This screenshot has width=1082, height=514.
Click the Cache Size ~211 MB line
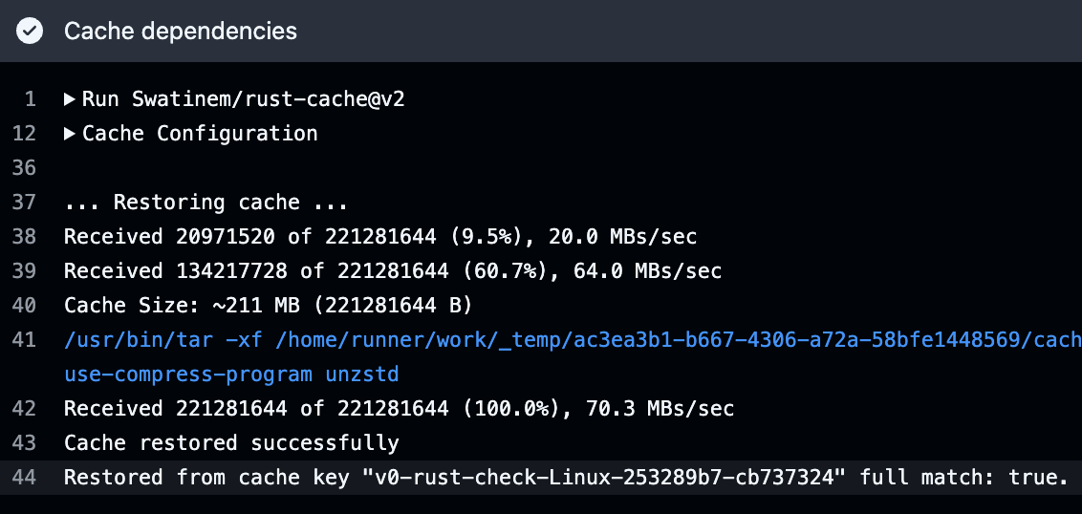click(x=269, y=306)
